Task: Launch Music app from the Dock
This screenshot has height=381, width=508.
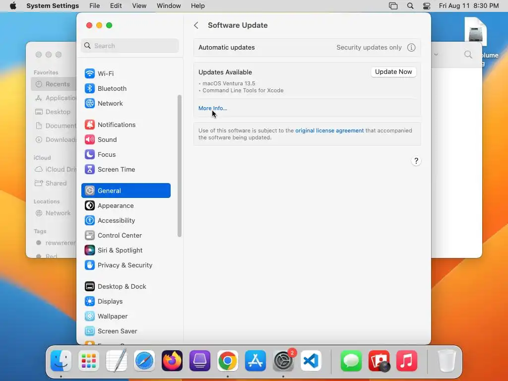Action: 407,361
